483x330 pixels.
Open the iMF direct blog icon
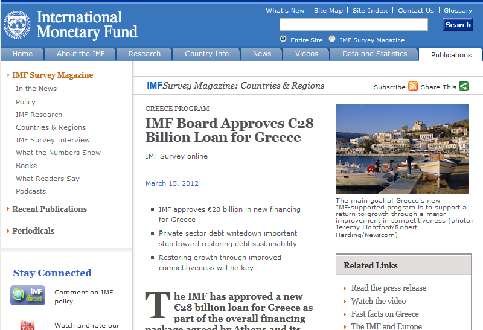pos(28,296)
